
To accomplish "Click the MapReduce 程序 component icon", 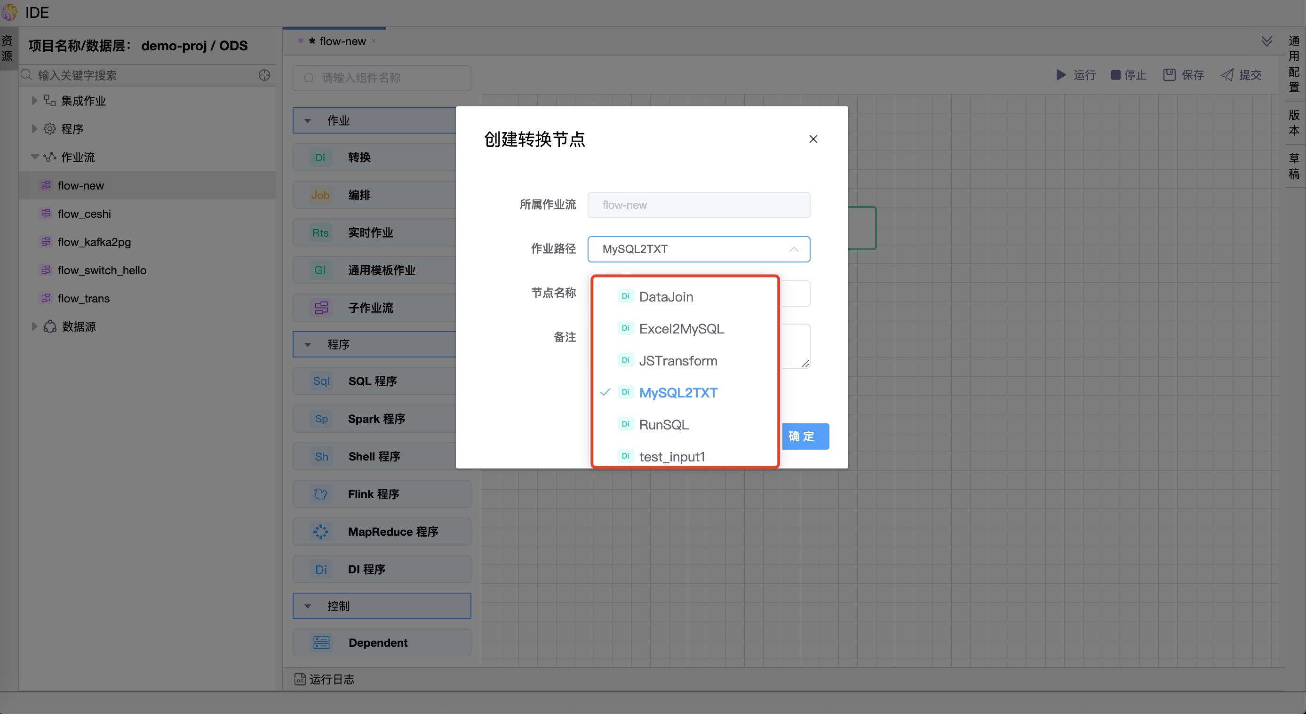I will pos(321,532).
